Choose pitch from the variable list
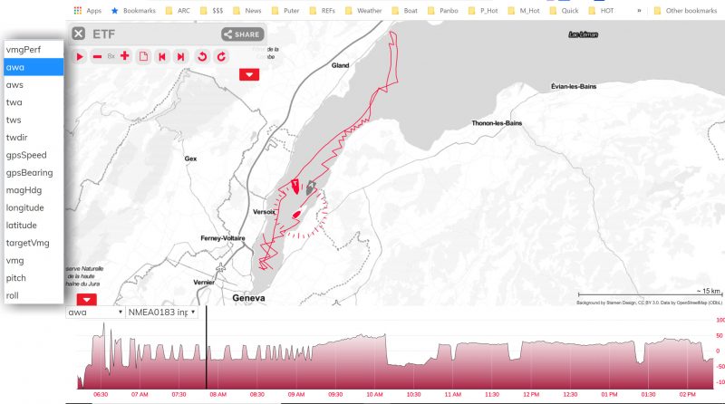 point(34,278)
